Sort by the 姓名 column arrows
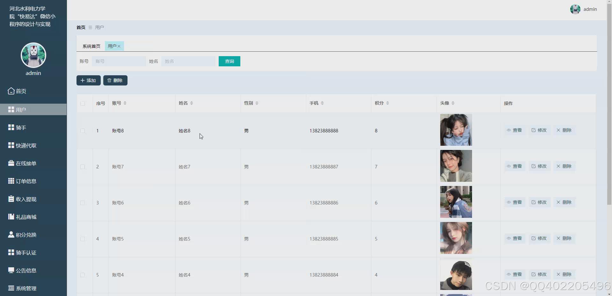 tap(192, 103)
